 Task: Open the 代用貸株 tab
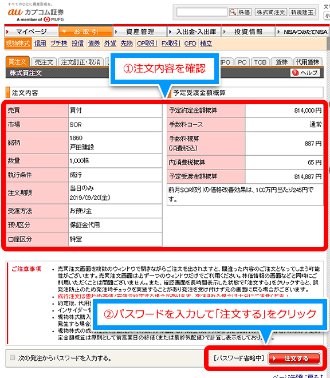coord(308,62)
